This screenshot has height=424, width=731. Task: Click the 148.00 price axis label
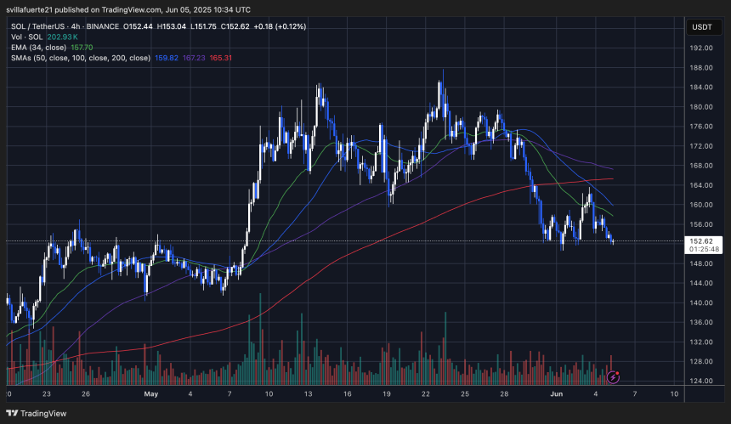tap(701, 263)
